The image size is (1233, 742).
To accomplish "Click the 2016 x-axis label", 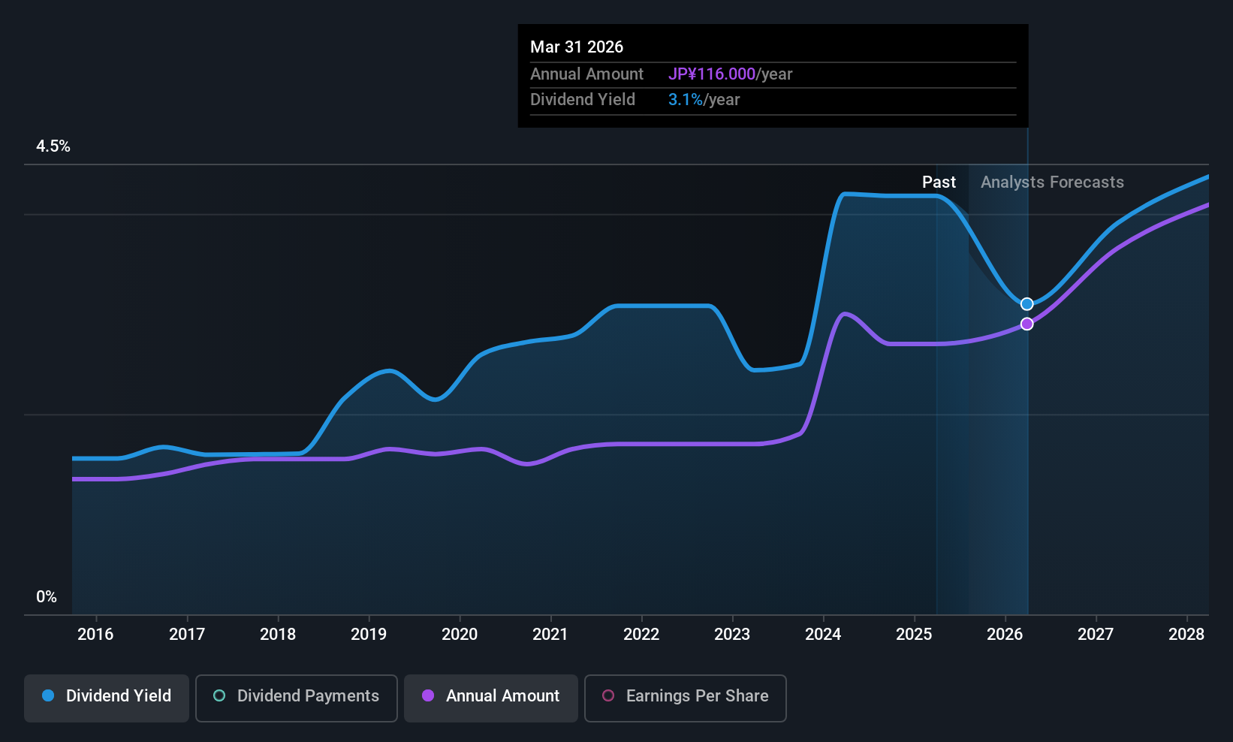I will 95,635.
